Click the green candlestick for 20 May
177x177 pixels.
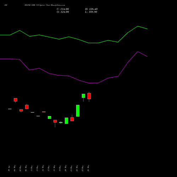coord(67,121)
